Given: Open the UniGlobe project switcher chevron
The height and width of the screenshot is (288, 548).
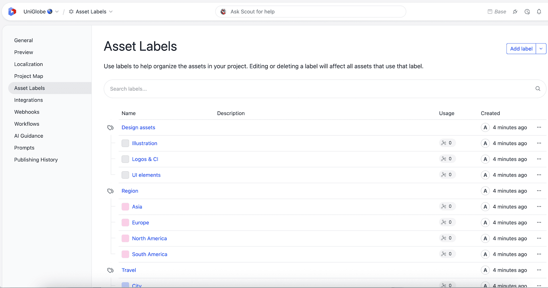Looking at the screenshot, I should coord(57,11).
